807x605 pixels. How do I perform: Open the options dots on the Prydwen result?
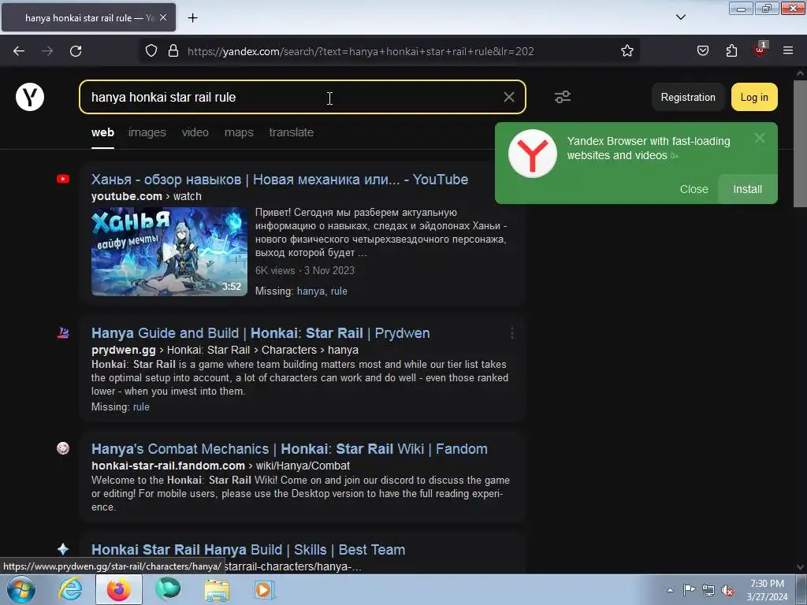pyautogui.click(x=512, y=333)
